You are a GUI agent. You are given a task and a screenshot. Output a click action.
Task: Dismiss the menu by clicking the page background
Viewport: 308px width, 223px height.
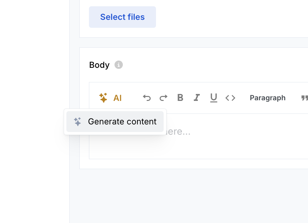tap(189, 196)
